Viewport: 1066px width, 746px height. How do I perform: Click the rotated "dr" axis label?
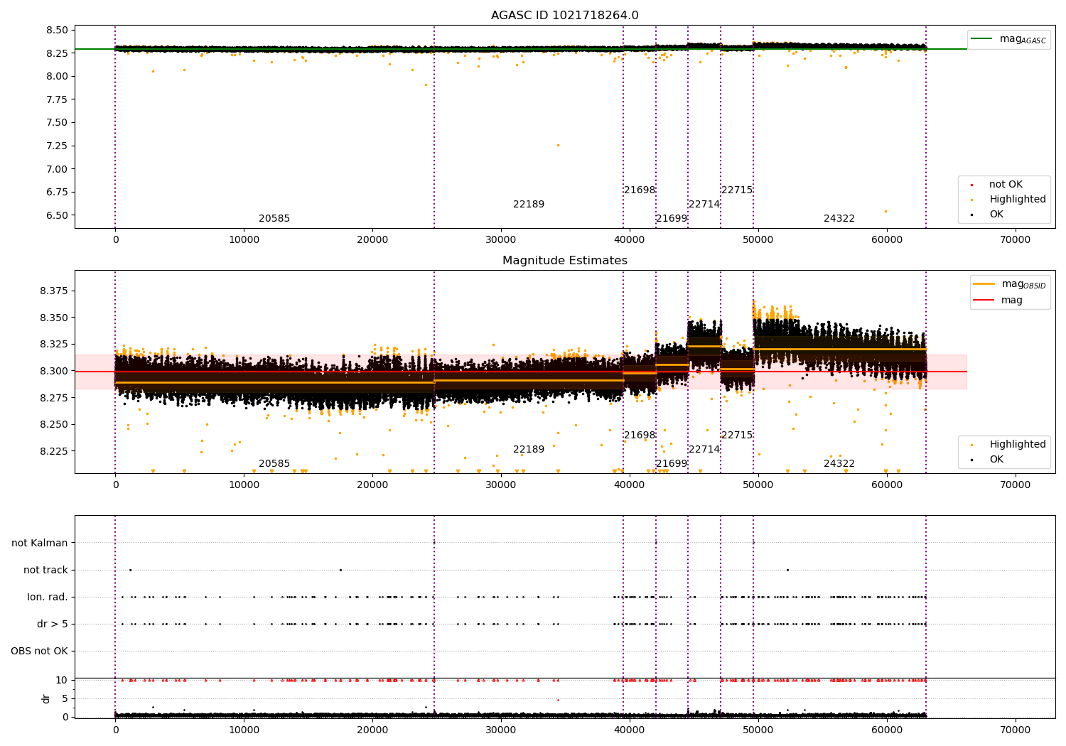click(45, 699)
